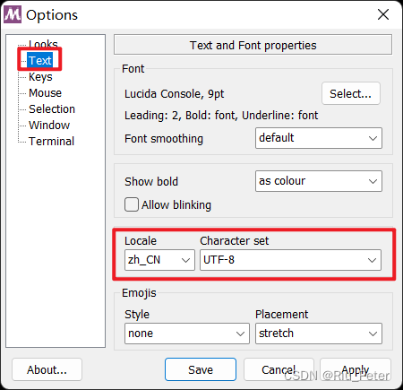Click the Select... font button
This screenshot has width=403, height=390.
351,93
